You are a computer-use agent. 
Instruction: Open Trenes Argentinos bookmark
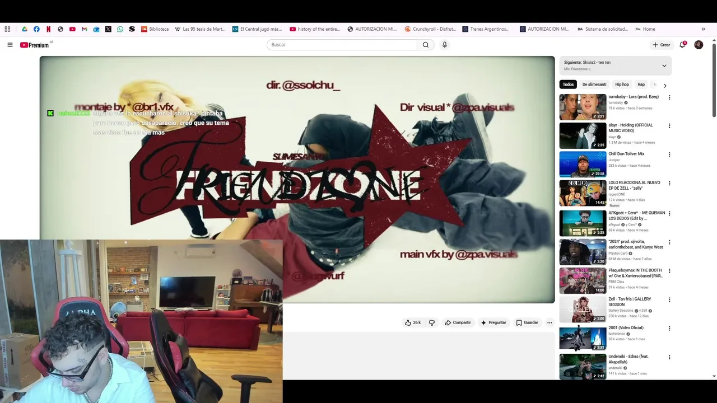point(486,29)
